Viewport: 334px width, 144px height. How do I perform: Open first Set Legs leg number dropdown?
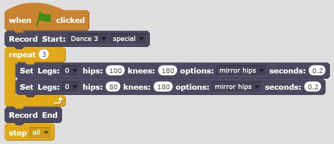(x=71, y=71)
